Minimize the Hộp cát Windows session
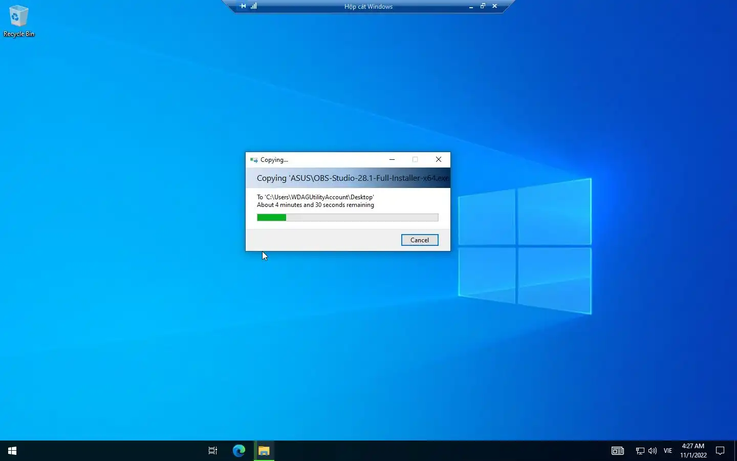The height and width of the screenshot is (461, 737). click(x=471, y=6)
